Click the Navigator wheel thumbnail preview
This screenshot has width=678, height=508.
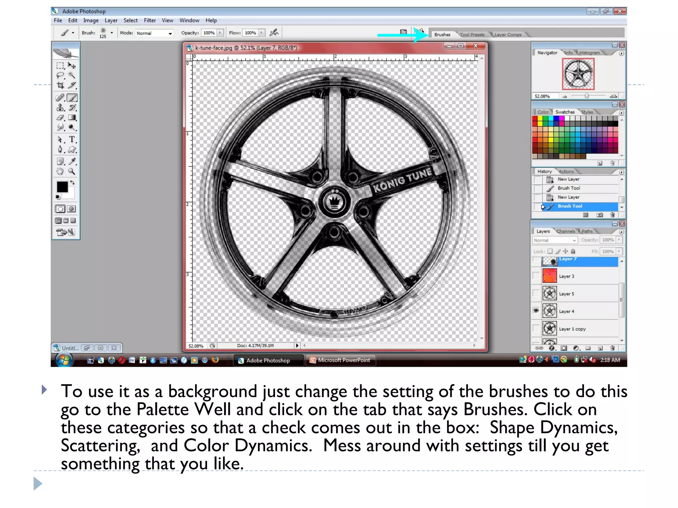click(x=578, y=74)
